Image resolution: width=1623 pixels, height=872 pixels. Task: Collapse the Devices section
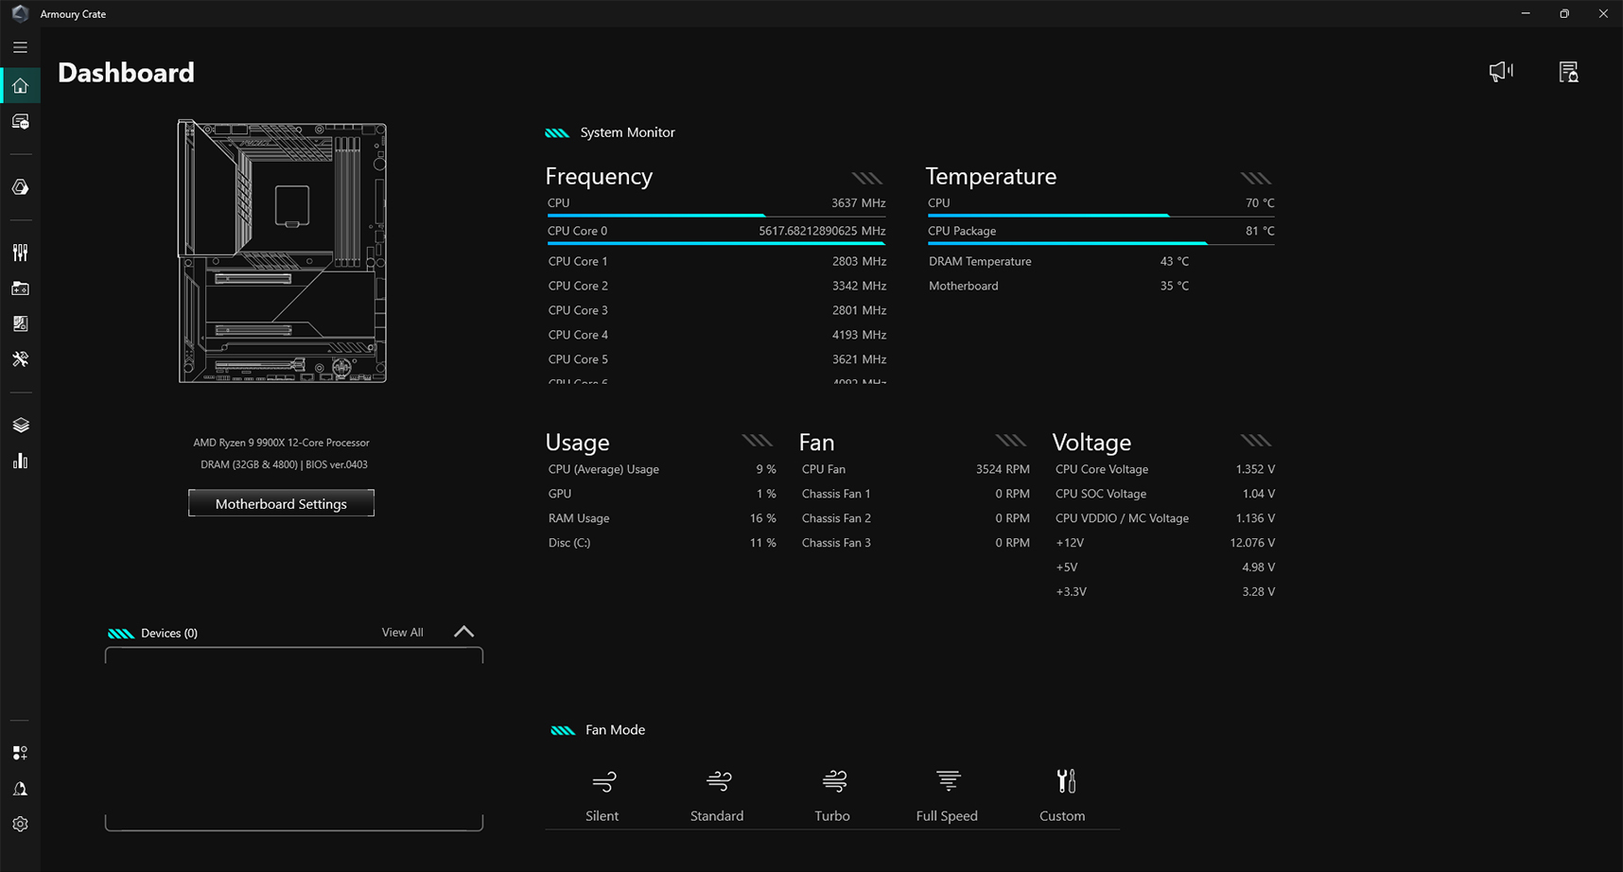click(463, 632)
